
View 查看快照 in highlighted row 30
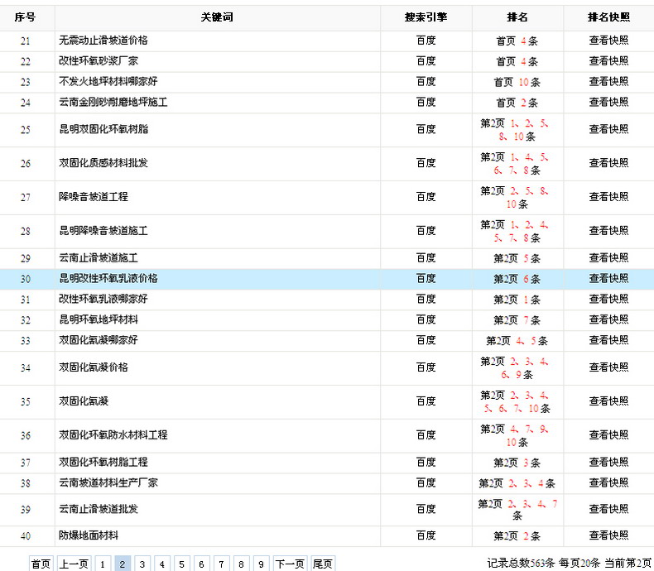click(x=608, y=278)
